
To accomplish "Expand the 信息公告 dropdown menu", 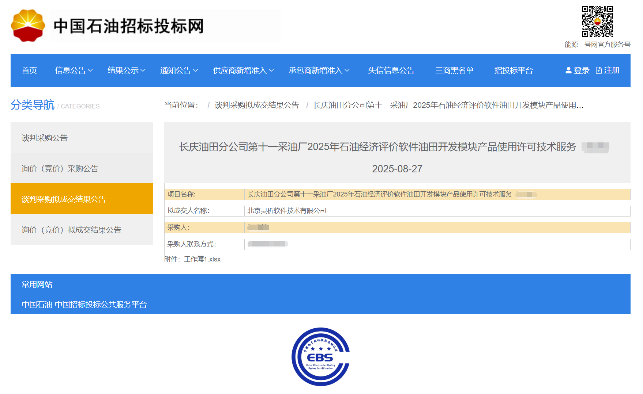I will pyautogui.click(x=74, y=70).
